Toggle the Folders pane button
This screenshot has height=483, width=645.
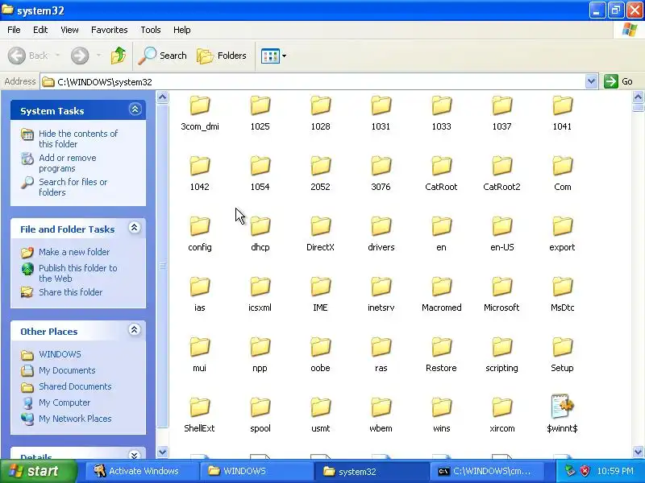coord(222,56)
